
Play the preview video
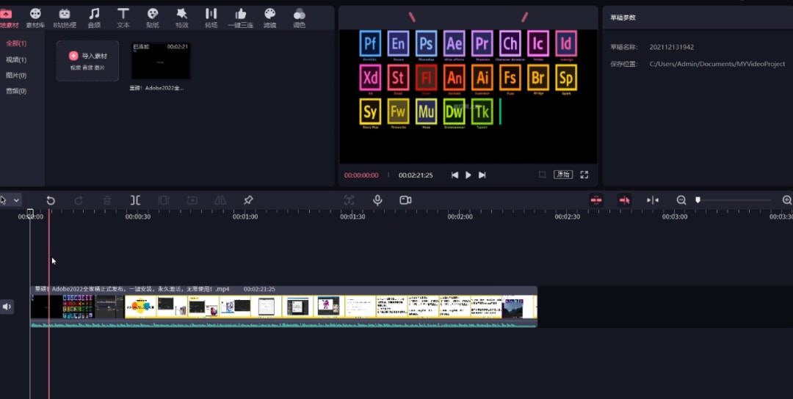tap(468, 175)
